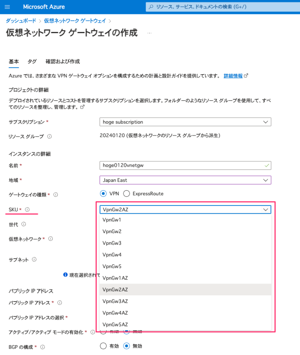Image resolution: width=300 pixels, height=355 pixels.
Task: Click external link icon after 詳細情報
Action: point(246,76)
